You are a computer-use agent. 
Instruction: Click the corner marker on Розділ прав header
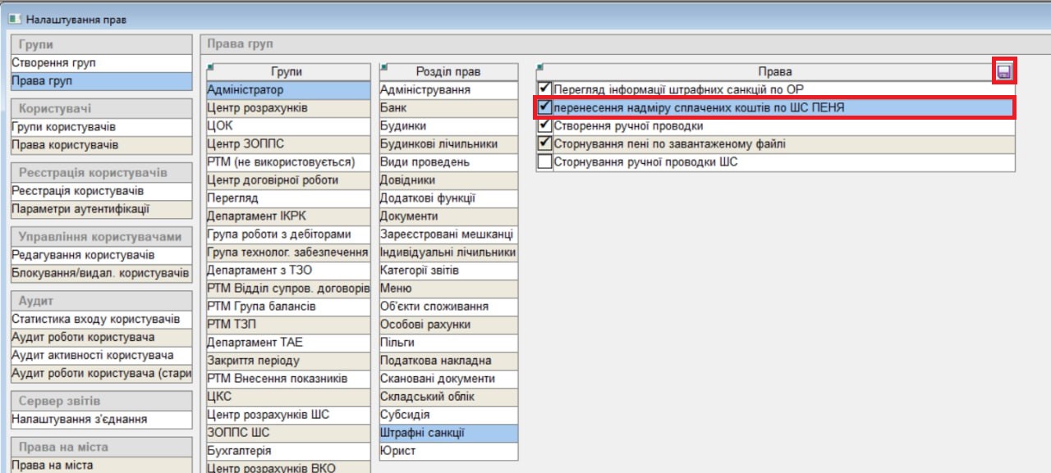383,66
